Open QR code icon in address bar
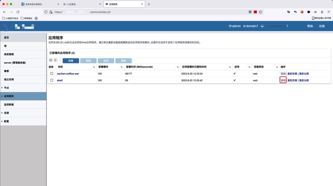333x186 pixels. coord(250,12)
